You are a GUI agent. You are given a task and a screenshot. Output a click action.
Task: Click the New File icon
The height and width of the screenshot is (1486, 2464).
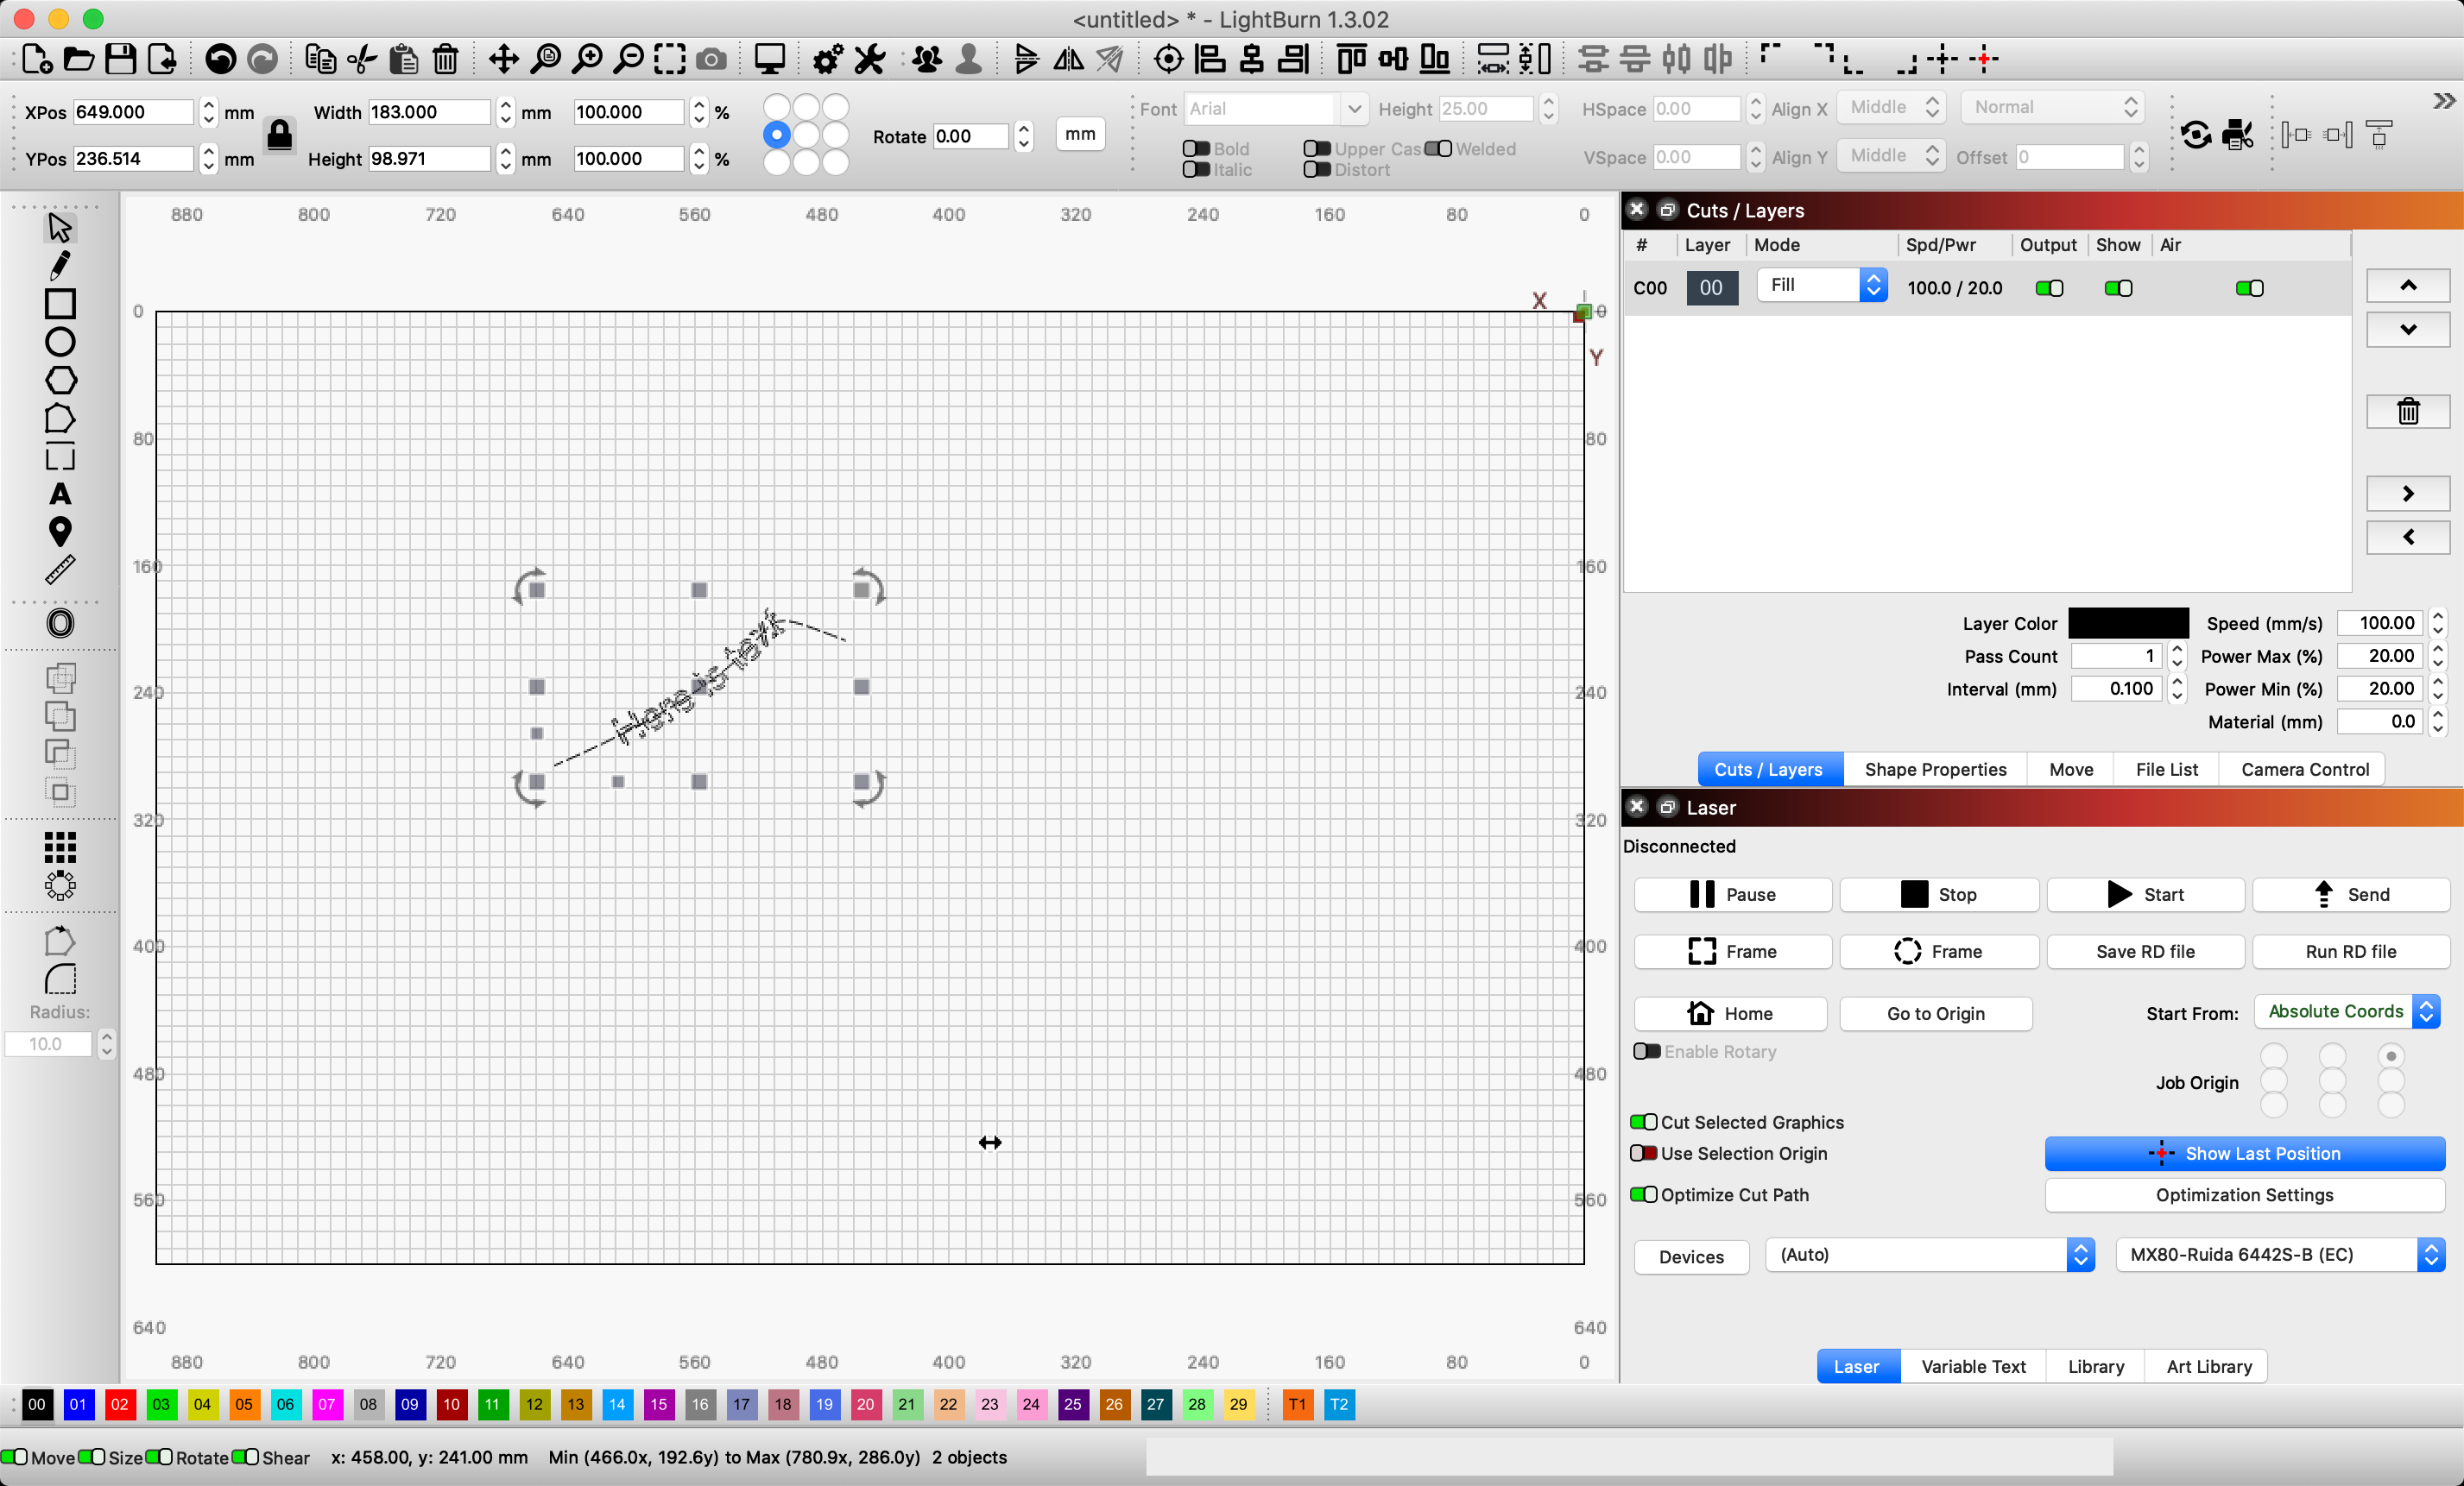tap(37, 59)
